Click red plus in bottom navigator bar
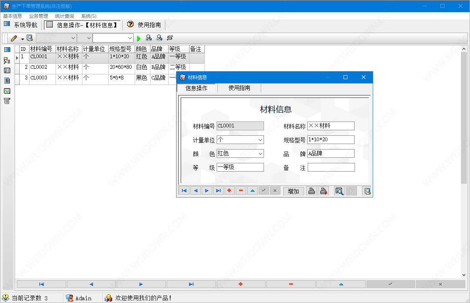The image size is (470, 303). click(x=241, y=284)
